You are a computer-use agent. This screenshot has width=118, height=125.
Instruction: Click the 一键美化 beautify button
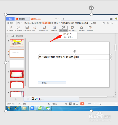tap(53, 104)
